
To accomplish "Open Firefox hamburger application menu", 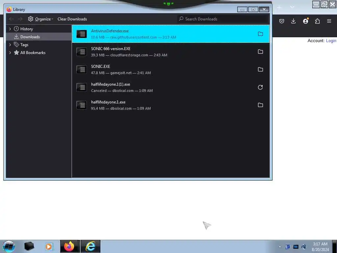I will 329,21.
